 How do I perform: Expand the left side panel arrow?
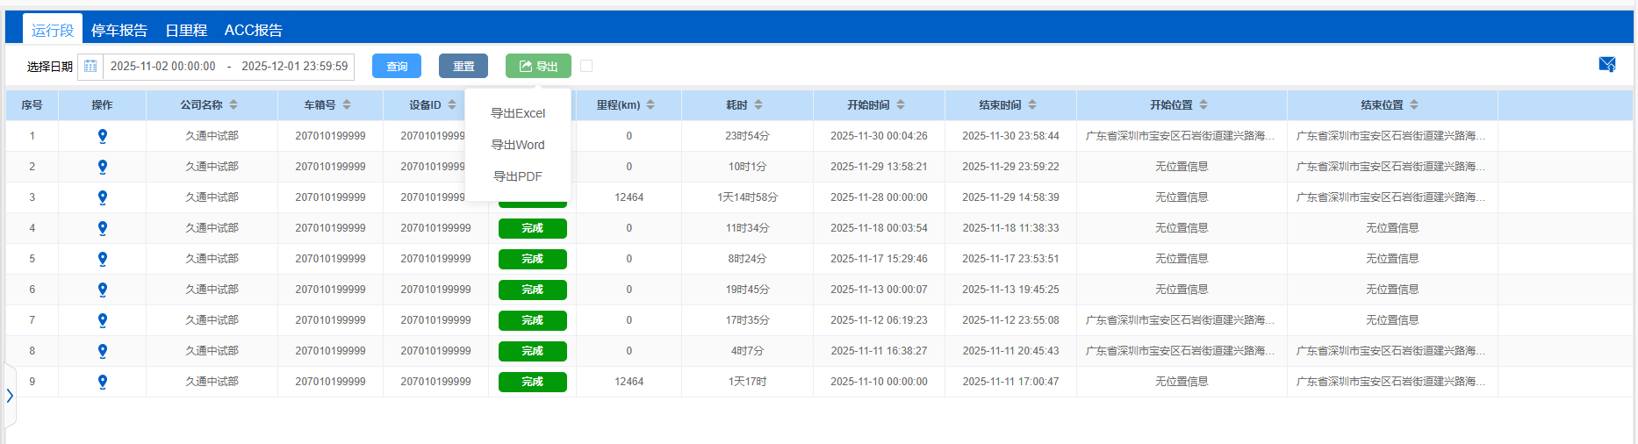10,396
